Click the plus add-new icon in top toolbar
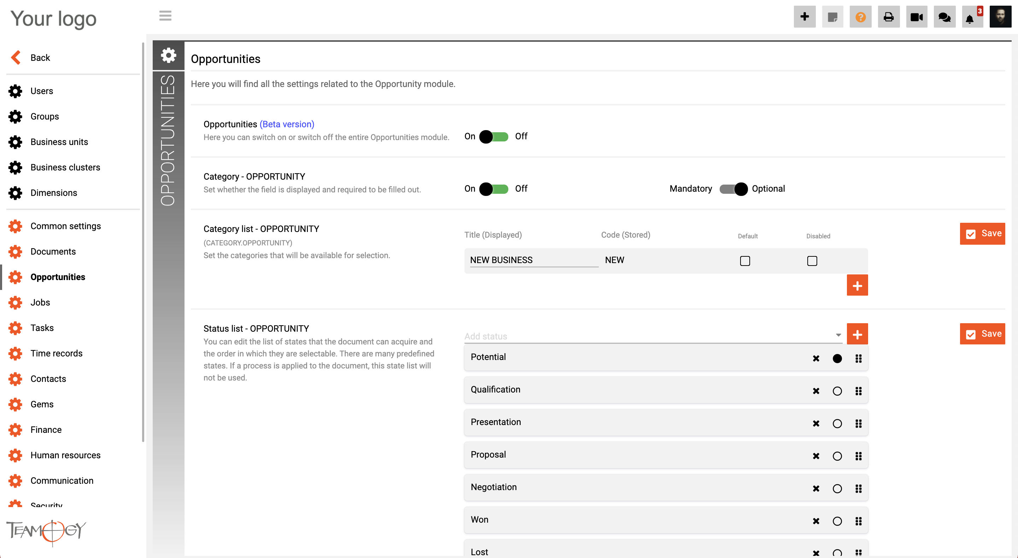This screenshot has height=558, width=1018. coord(804,17)
